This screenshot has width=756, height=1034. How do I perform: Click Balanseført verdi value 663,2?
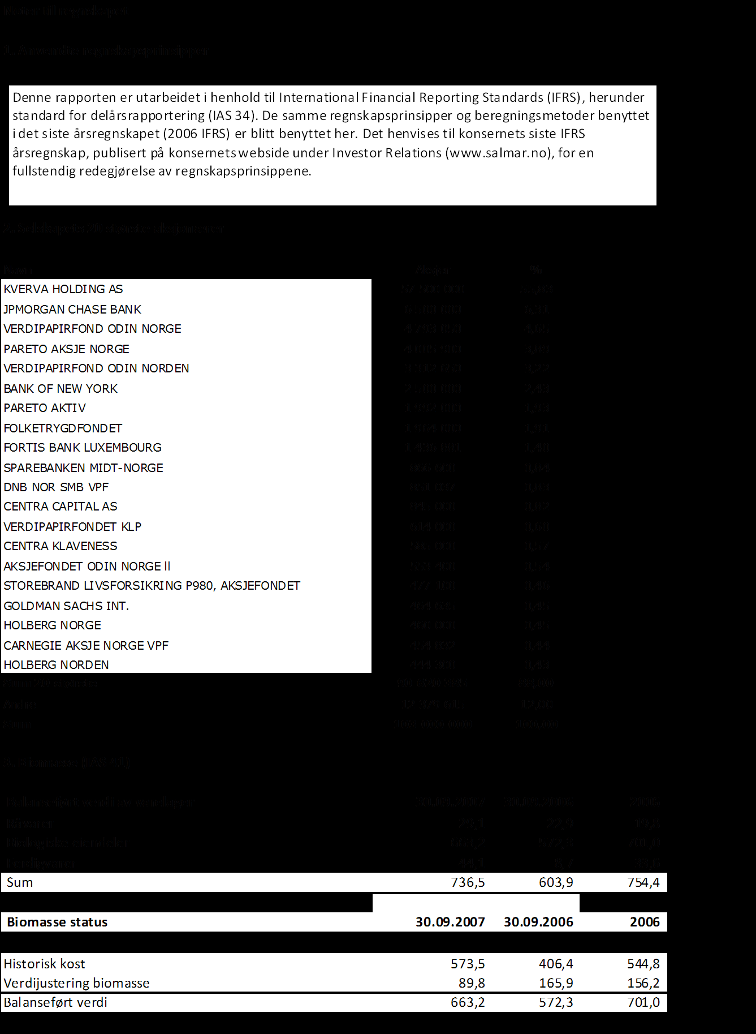468,1003
